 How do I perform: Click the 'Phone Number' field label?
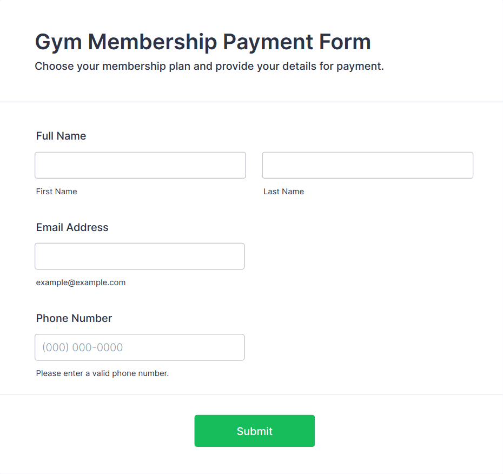(74, 318)
